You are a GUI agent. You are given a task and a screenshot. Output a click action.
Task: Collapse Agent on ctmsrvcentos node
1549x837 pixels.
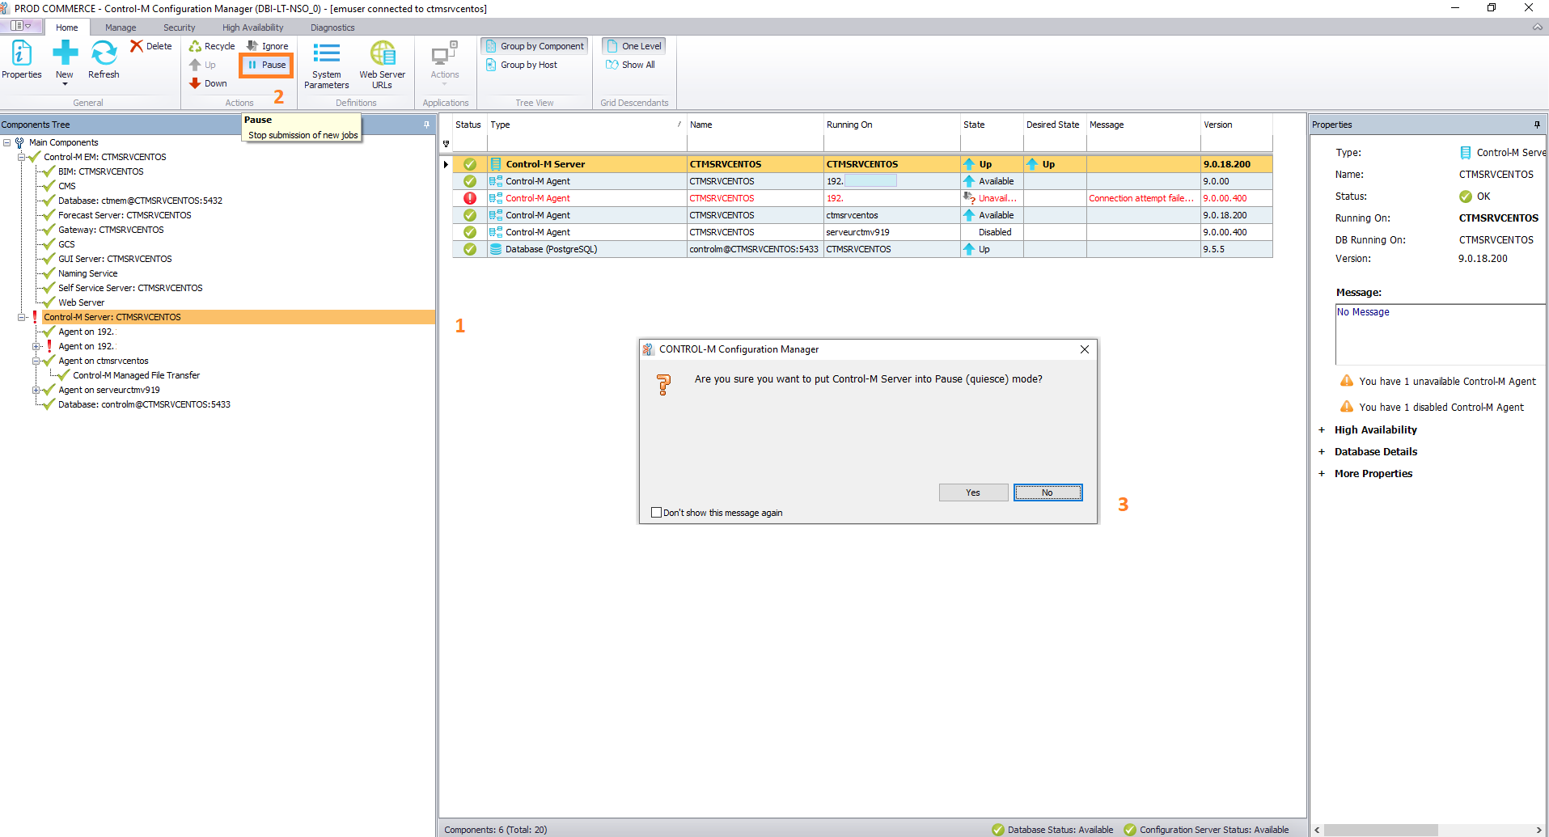(36, 361)
